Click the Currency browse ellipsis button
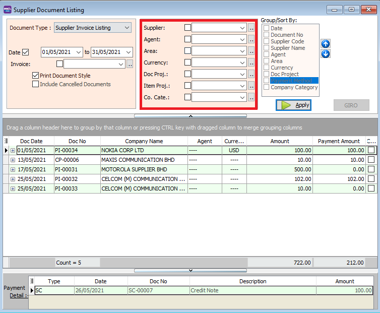The image size is (380, 313). (x=251, y=62)
